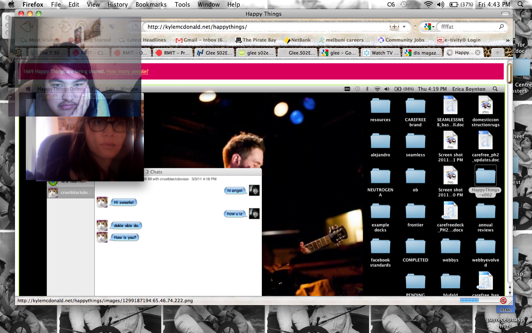This screenshot has height=333, width=532.
Task: Expand the forward-history dropdown arrow
Action: [53, 27]
